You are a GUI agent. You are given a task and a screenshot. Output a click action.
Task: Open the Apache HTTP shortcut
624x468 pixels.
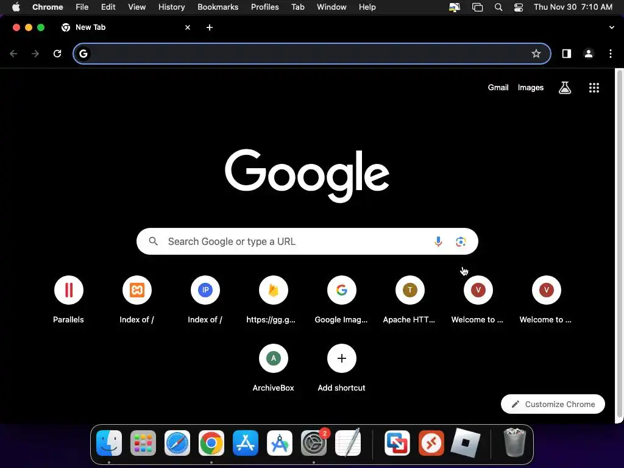point(409,300)
